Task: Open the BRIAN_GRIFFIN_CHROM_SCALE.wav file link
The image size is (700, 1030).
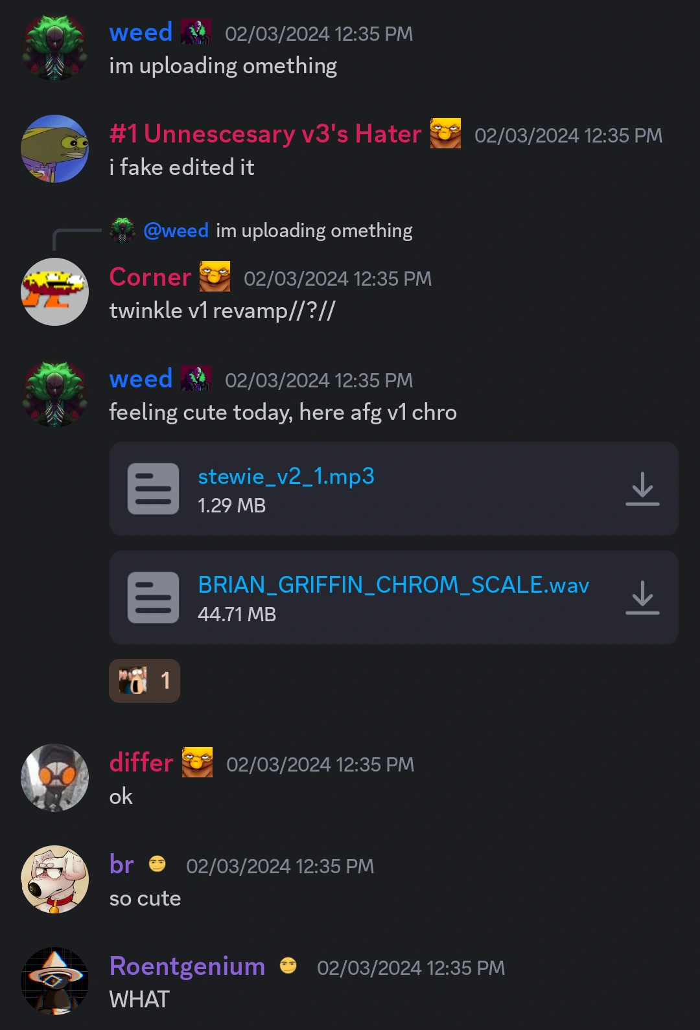Action: click(393, 585)
